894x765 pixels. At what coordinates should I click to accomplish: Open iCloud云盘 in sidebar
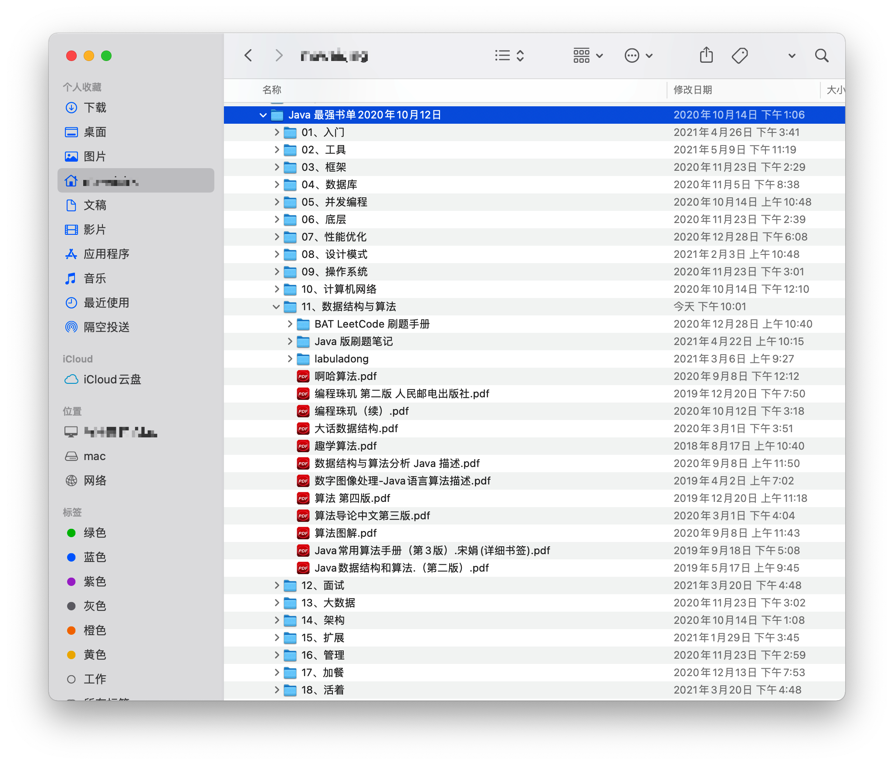tap(112, 379)
